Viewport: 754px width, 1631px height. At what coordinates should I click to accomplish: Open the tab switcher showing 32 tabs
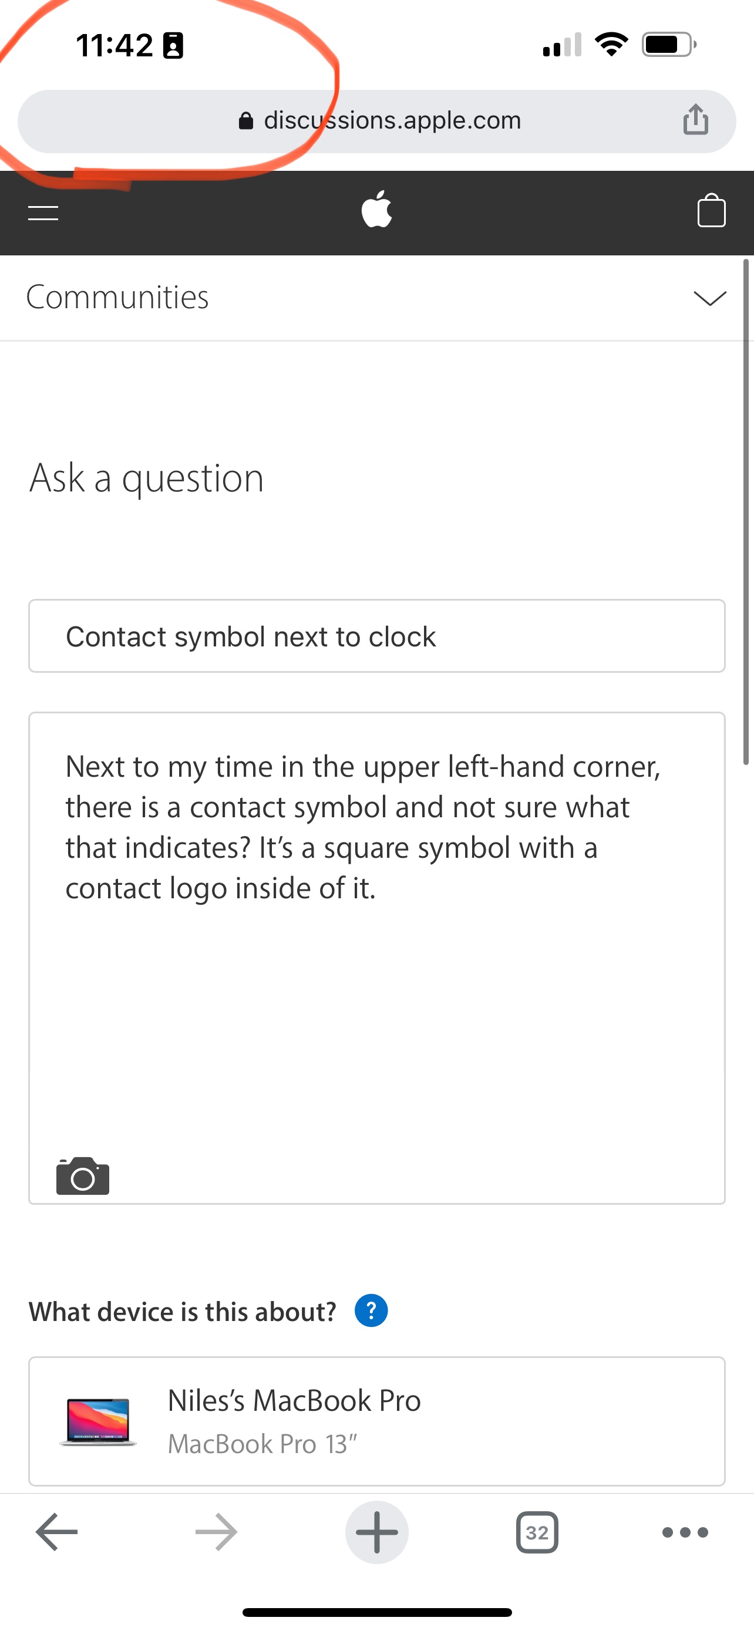(x=537, y=1532)
